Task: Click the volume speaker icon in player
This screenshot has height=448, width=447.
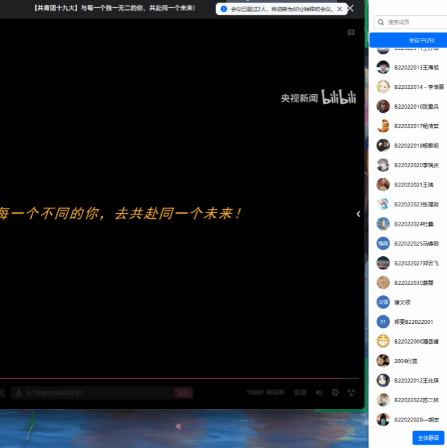Action: (319, 393)
